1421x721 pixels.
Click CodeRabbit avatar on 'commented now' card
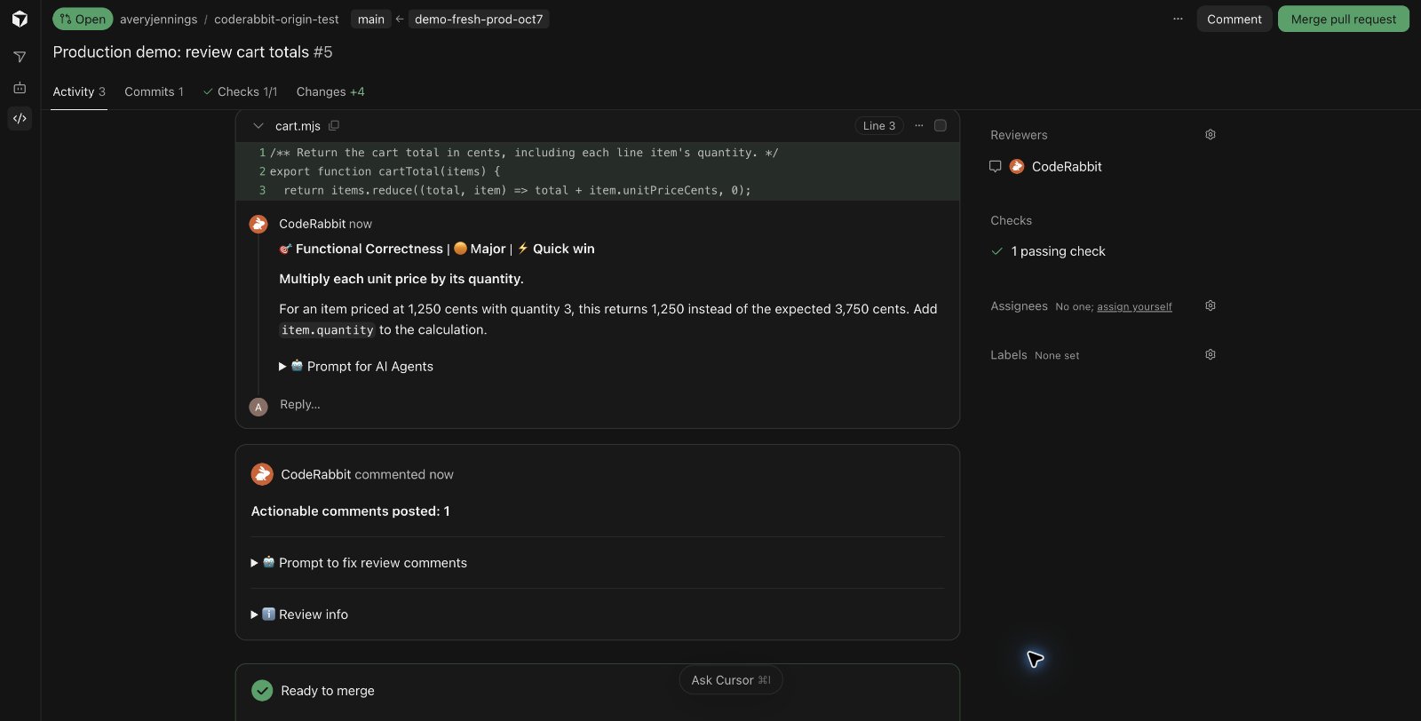(262, 474)
